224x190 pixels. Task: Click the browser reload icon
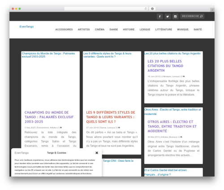point(146,9)
